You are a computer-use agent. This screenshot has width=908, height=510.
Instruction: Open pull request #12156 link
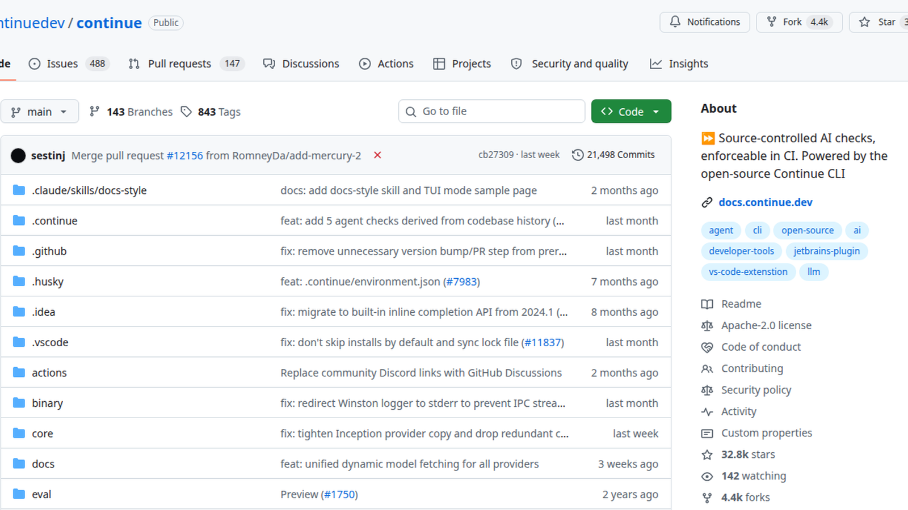(x=184, y=155)
